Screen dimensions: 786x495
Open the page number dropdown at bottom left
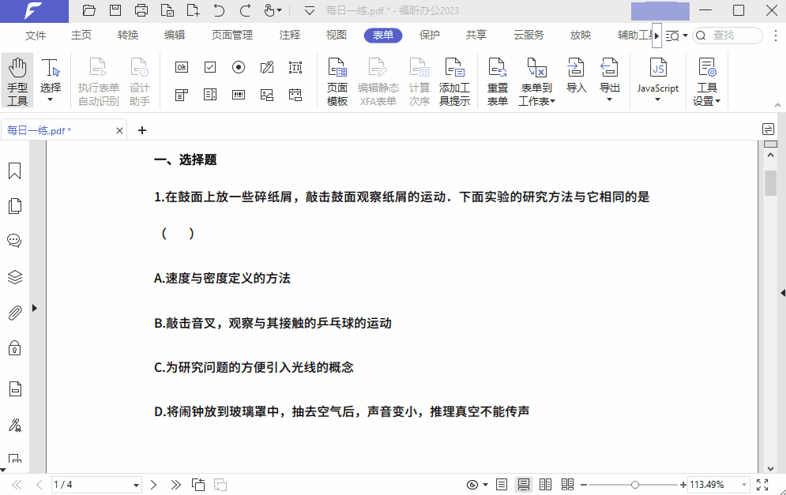click(x=134, y=485)
